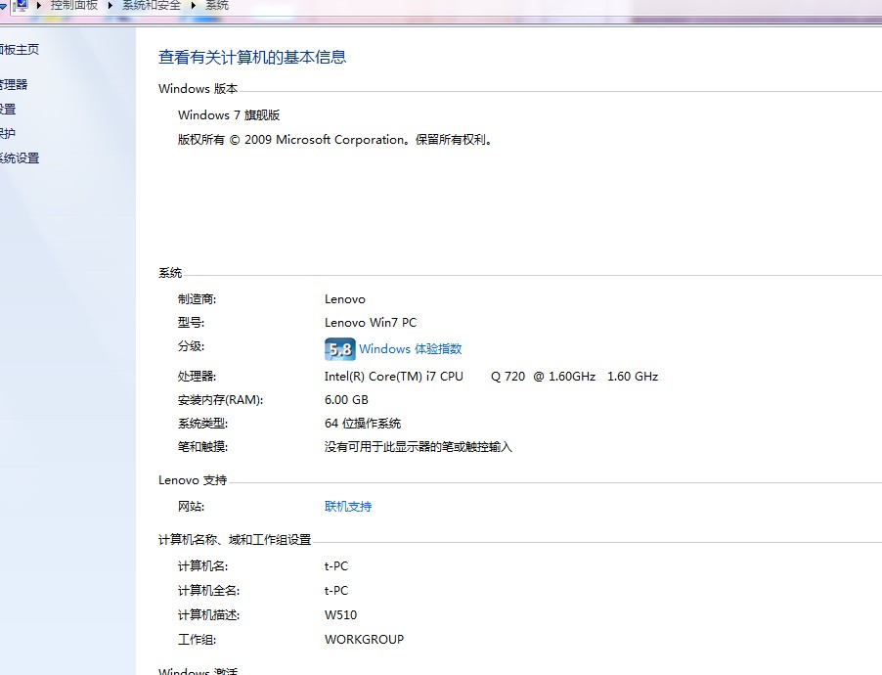Click the 型号 label

(x=192, y=323)
